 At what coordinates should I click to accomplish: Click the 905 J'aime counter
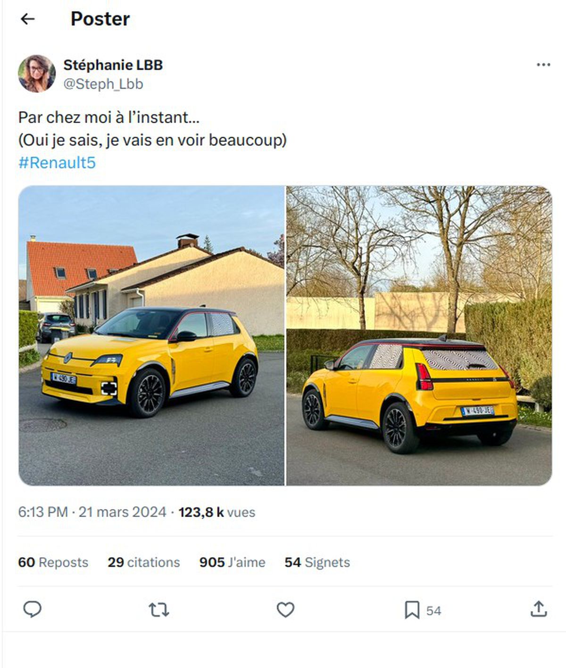232,562
